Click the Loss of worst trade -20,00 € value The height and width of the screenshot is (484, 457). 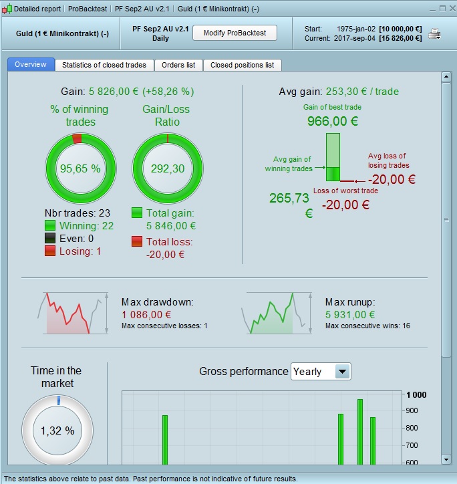[345, 205]
